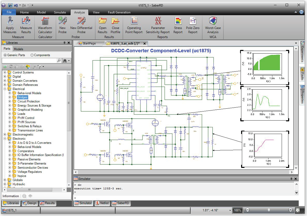Click the 100% zoom level button
The height and width of the screenshot is (216, 307).
(x=237, y=210)
